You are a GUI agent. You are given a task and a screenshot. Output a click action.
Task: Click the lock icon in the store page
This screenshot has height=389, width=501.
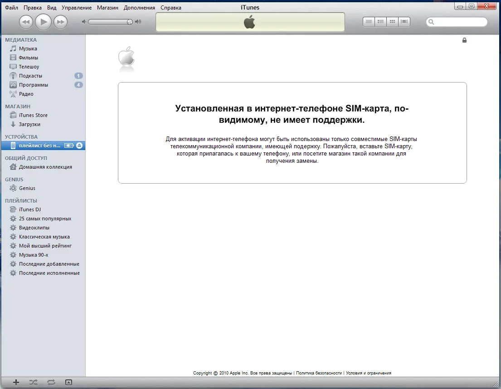[x=464, y=40]
